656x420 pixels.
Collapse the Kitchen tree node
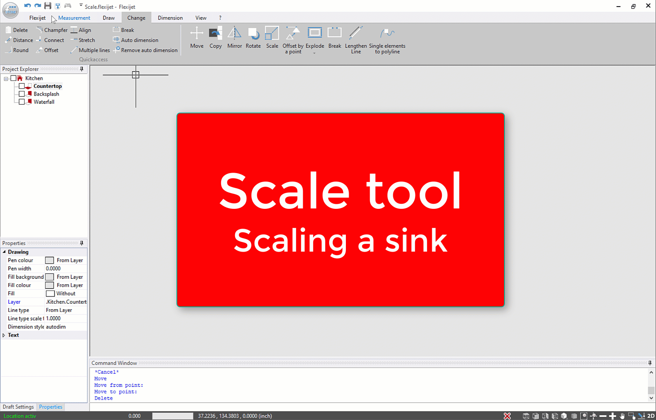[x=6, y=78]
